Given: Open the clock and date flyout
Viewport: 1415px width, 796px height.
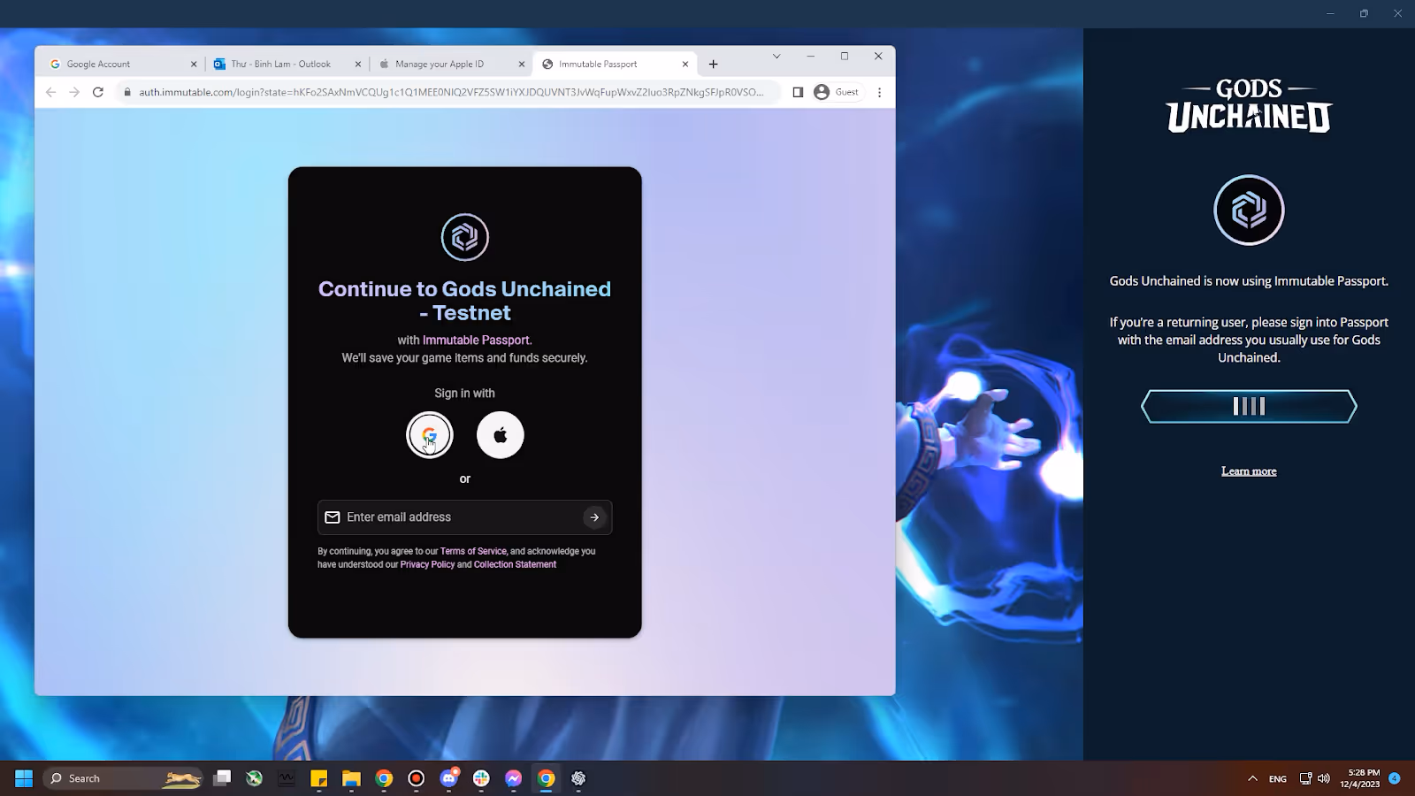Looking at the screenshot, I should click(1360, 778).
